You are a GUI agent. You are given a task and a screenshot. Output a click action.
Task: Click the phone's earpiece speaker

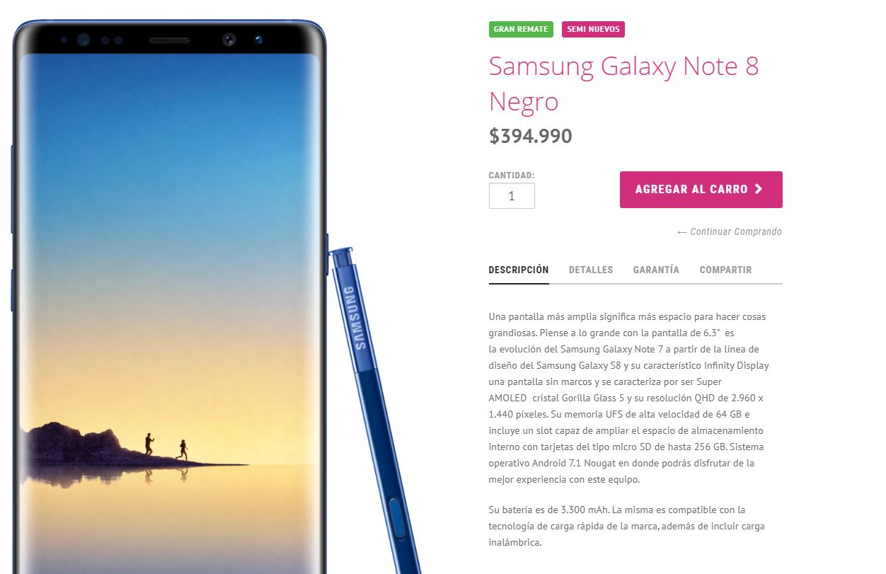pyautogui.click(x=169, y=41)
